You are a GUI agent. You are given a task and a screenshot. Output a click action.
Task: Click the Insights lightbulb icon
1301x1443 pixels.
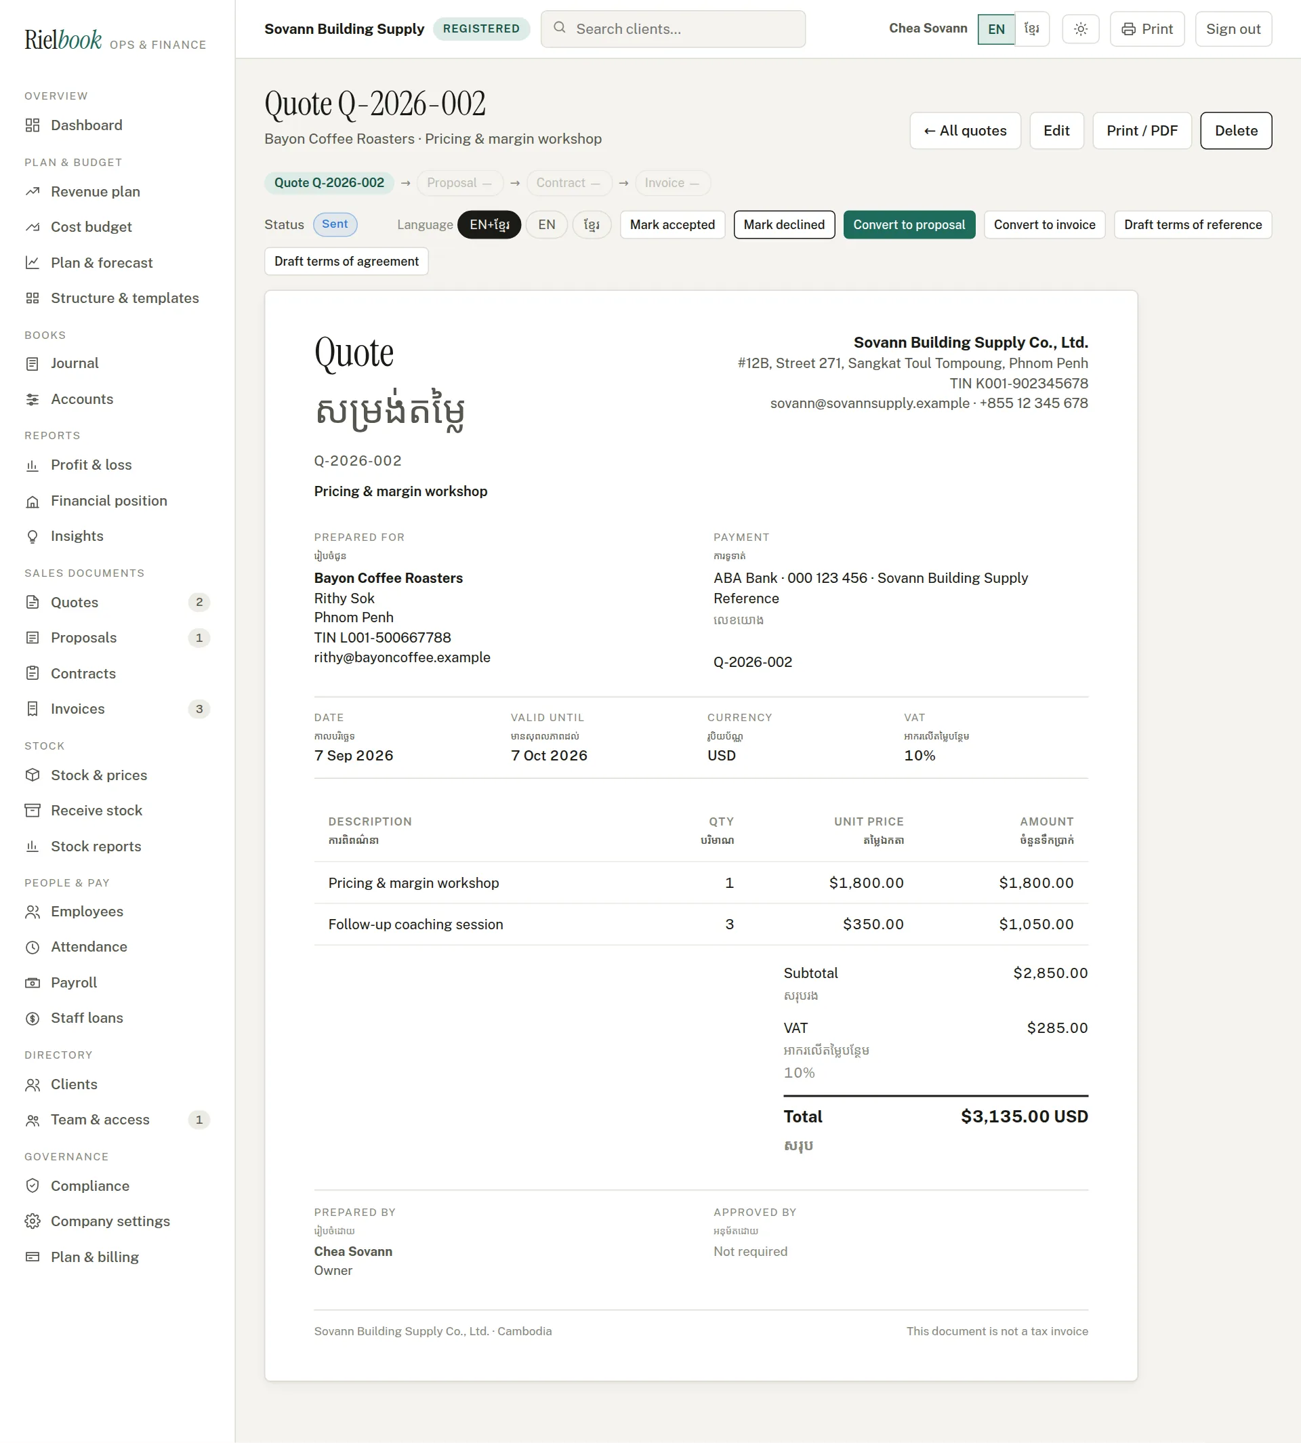(32, 536)
